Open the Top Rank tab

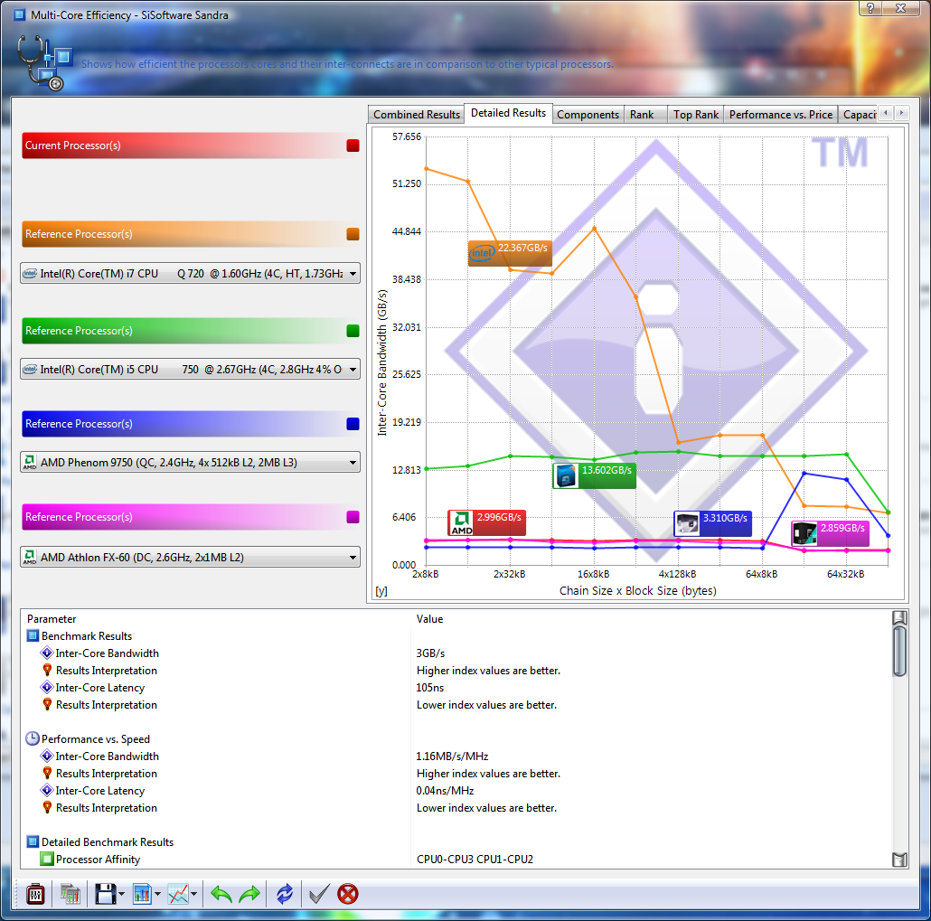click(x=696, y=115)
